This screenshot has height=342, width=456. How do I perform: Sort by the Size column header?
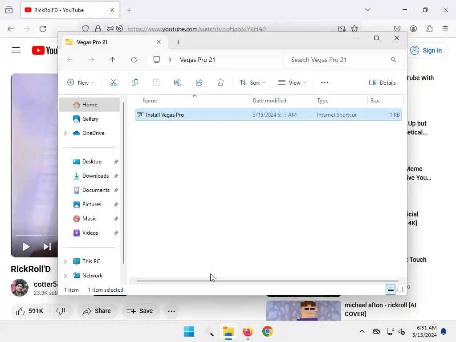tap(385, 101)
